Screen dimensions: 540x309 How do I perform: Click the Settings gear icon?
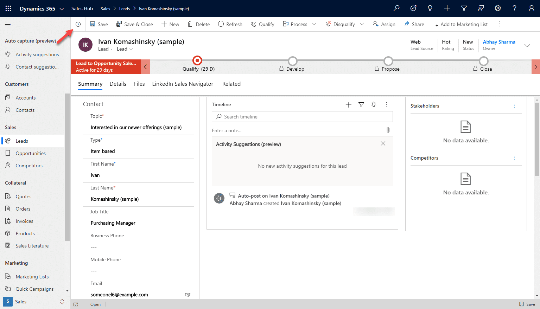(x=497, y=8)
